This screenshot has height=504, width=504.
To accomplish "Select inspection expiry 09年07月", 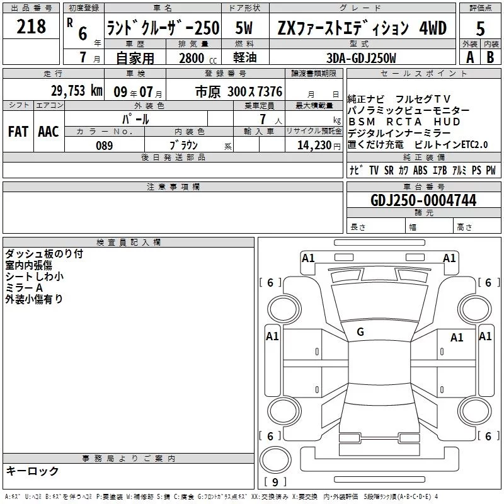I will tap(138, 92).
